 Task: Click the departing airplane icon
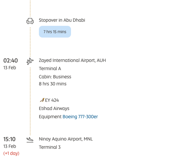tap(30, 61)
